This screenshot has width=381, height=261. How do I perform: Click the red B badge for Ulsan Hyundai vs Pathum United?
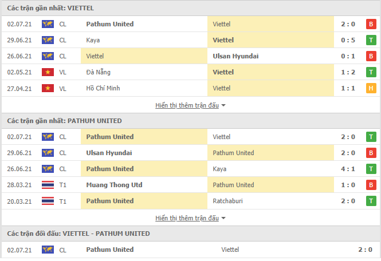371,153
